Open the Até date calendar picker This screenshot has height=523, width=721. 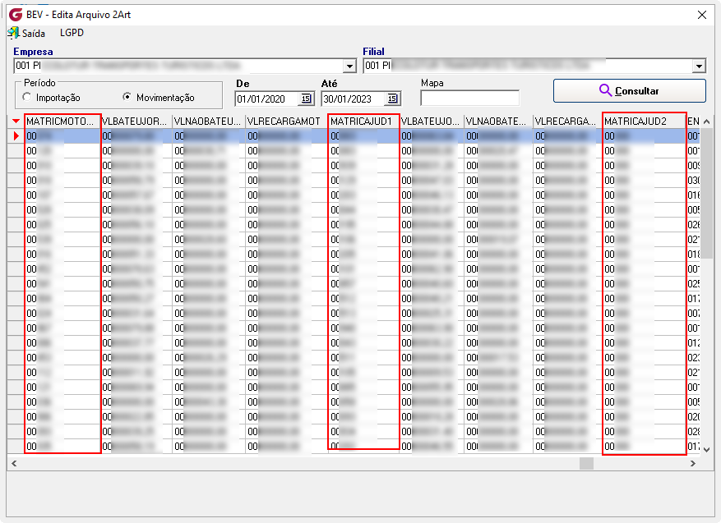click(392, 99)
